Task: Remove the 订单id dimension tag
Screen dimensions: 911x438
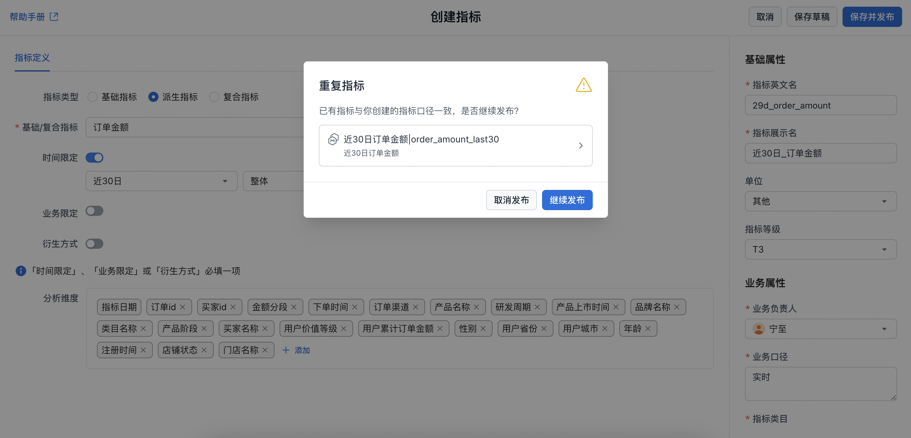Action: (x=183, y=307)
